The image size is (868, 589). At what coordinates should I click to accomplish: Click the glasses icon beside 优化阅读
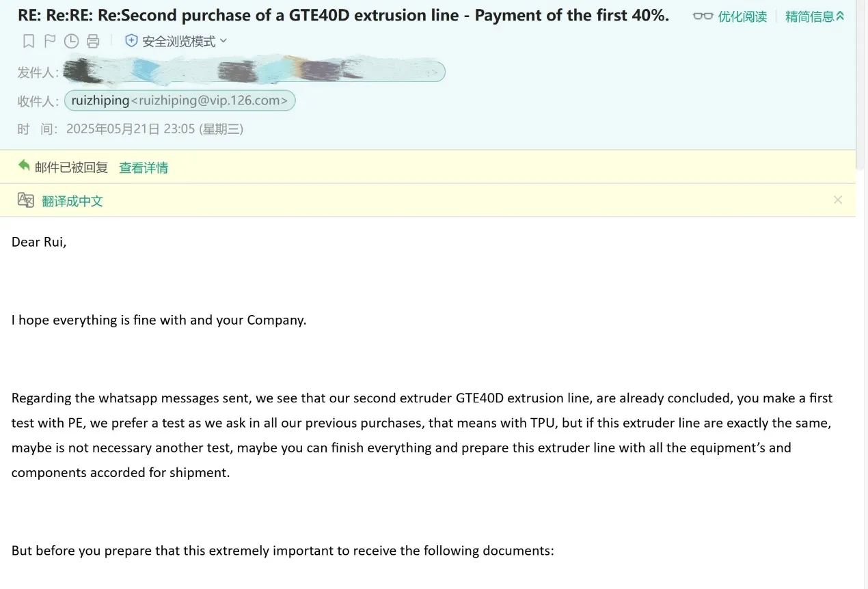pyautogui.click(x=703, y=16)
